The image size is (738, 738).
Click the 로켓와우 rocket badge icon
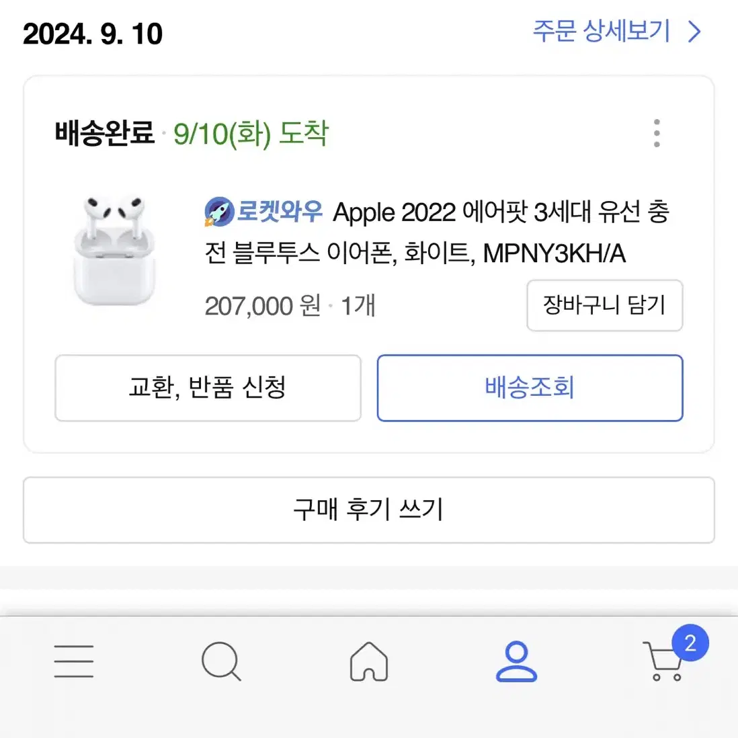click(219, 212)
